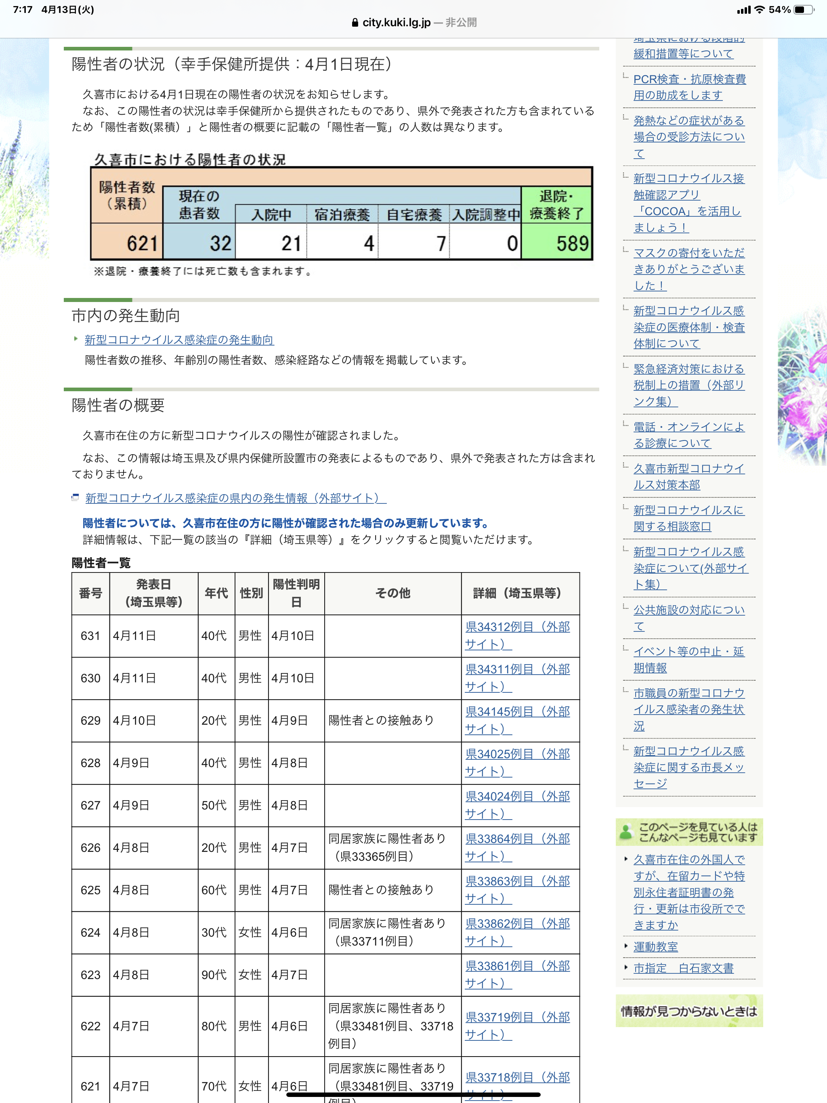Tap the green arrow bullet before 発生動向 link
This screenshot has width=827, height=1103.
point(76,339)
